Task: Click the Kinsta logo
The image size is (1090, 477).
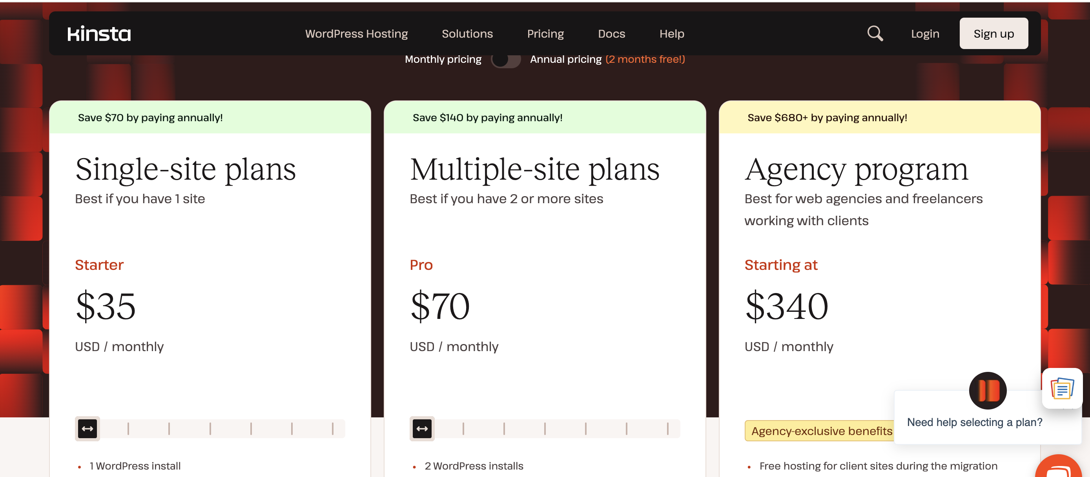Action: point(99,34)
